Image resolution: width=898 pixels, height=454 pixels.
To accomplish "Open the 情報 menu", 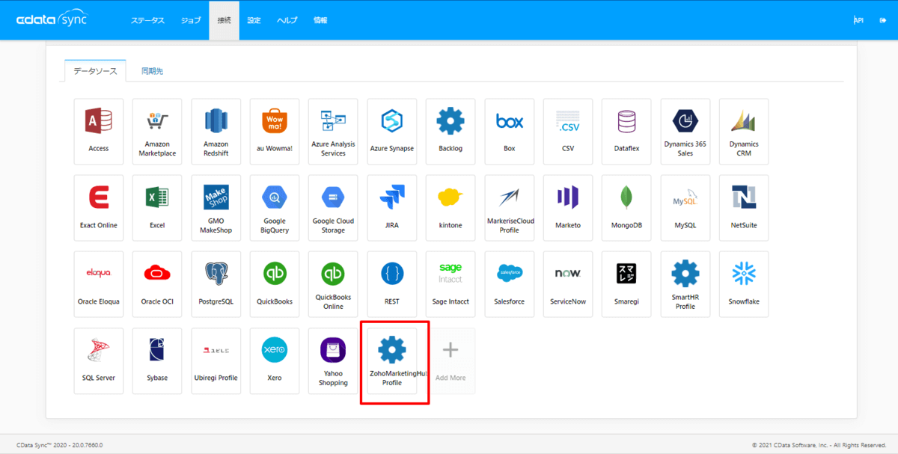I will (x=320, y=20).
